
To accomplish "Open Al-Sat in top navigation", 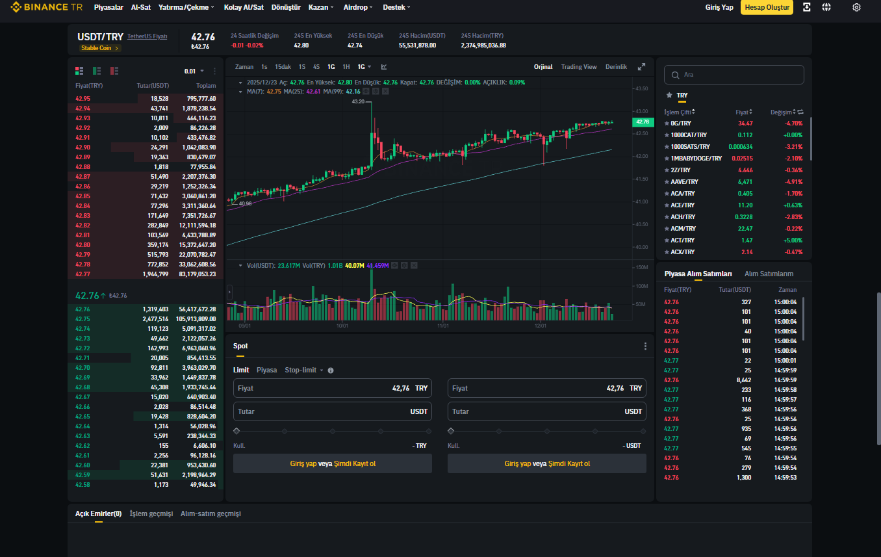I will click(140, 8).
